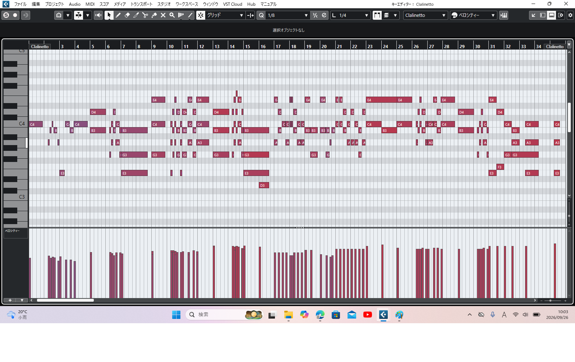Click the apply quantize Q icon
The height and width of the screenshot is (362, 575).
pyautogui.click(x=261, y=15)
